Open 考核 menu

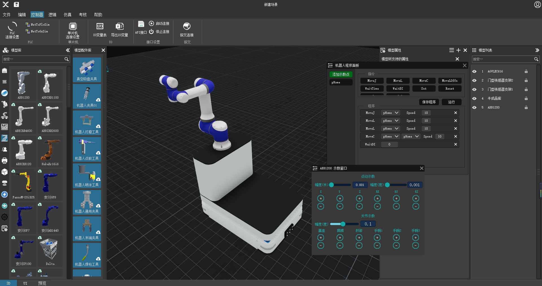[x=83, y=15]
